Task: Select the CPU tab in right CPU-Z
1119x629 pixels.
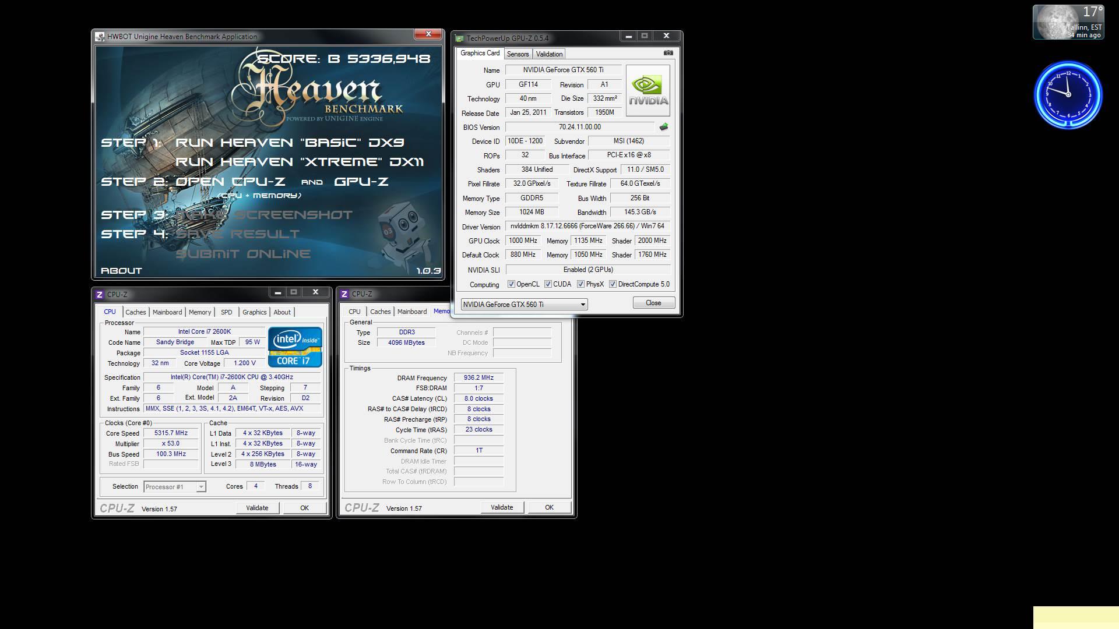Action: 354,312
